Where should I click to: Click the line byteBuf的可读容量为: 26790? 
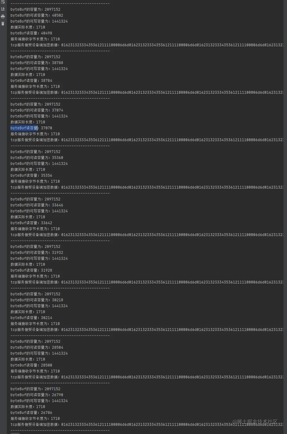coord(37,395)
